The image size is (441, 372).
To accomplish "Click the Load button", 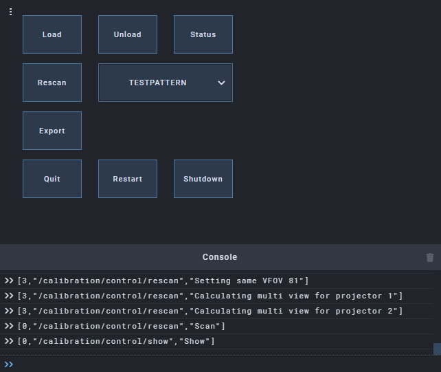I will click(52, 34).
